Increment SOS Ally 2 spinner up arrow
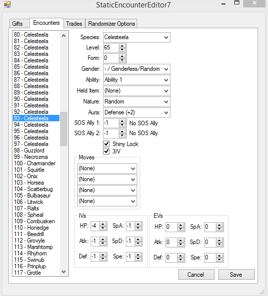Screen dimensions: 268x296 [x=122, y=132]
